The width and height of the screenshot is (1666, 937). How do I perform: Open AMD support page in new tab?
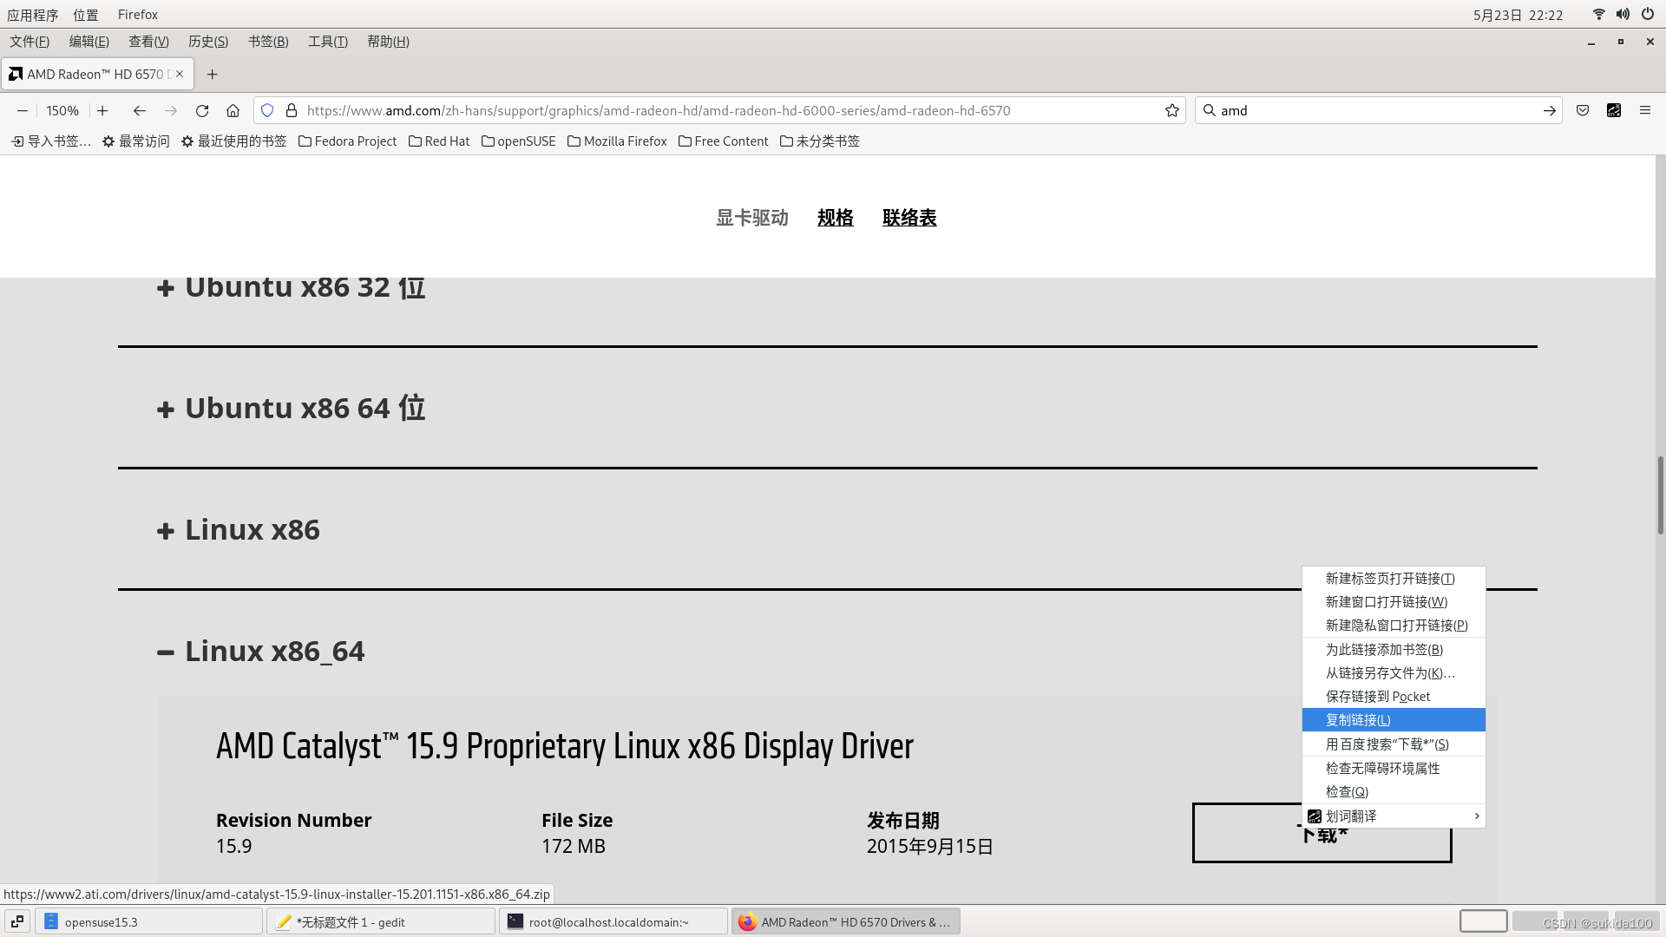tap(1389, 578)
